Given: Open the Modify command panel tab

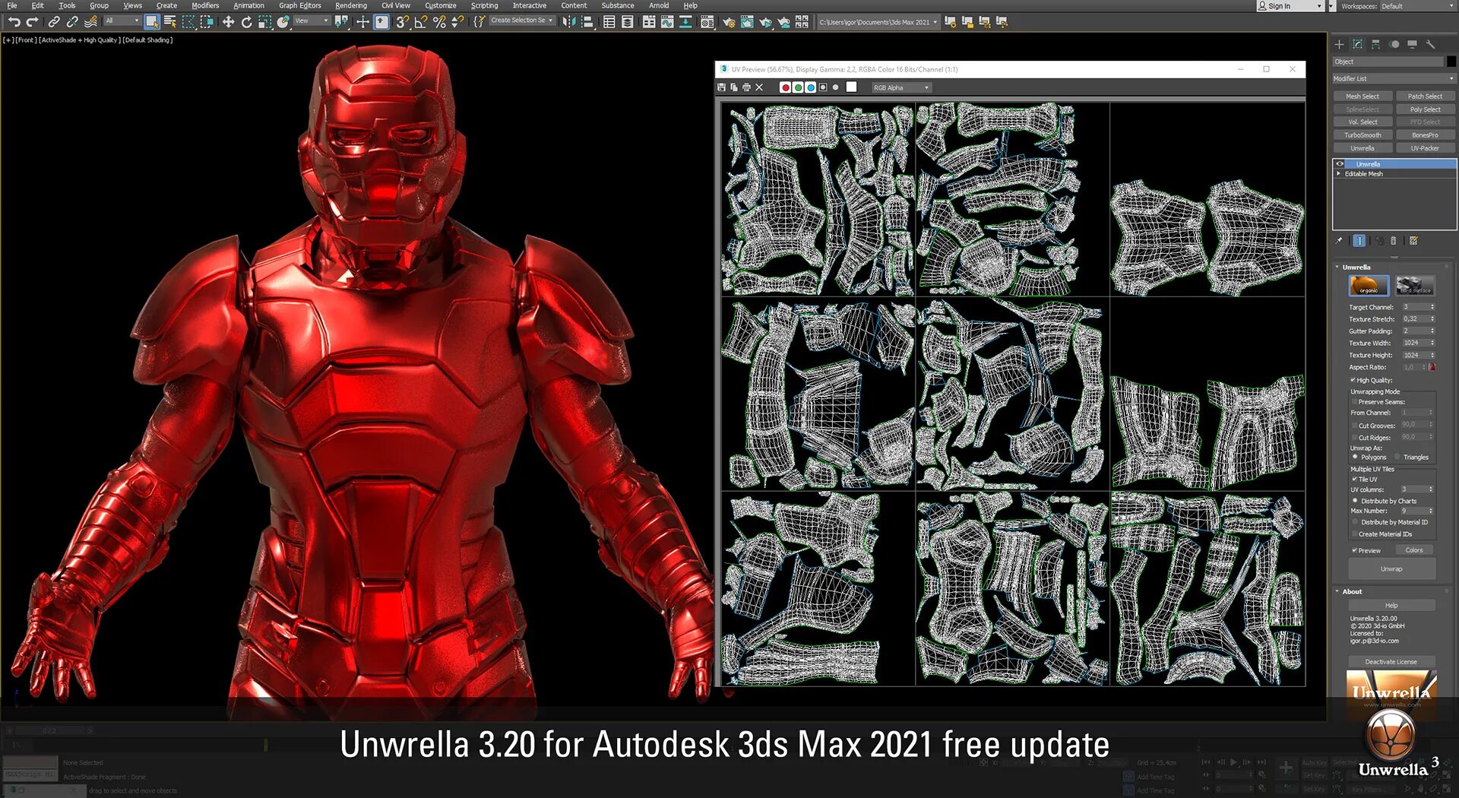Looking at the screenshot, I should (1358, 44).
